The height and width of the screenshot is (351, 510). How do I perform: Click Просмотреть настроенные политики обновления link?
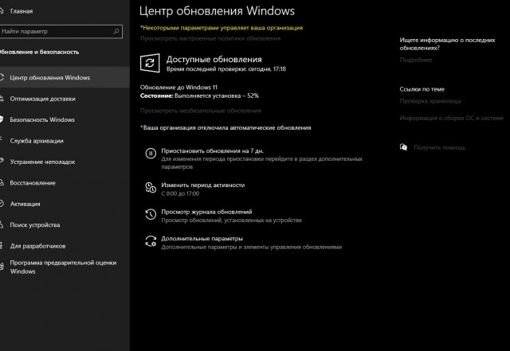click(210, 38)
